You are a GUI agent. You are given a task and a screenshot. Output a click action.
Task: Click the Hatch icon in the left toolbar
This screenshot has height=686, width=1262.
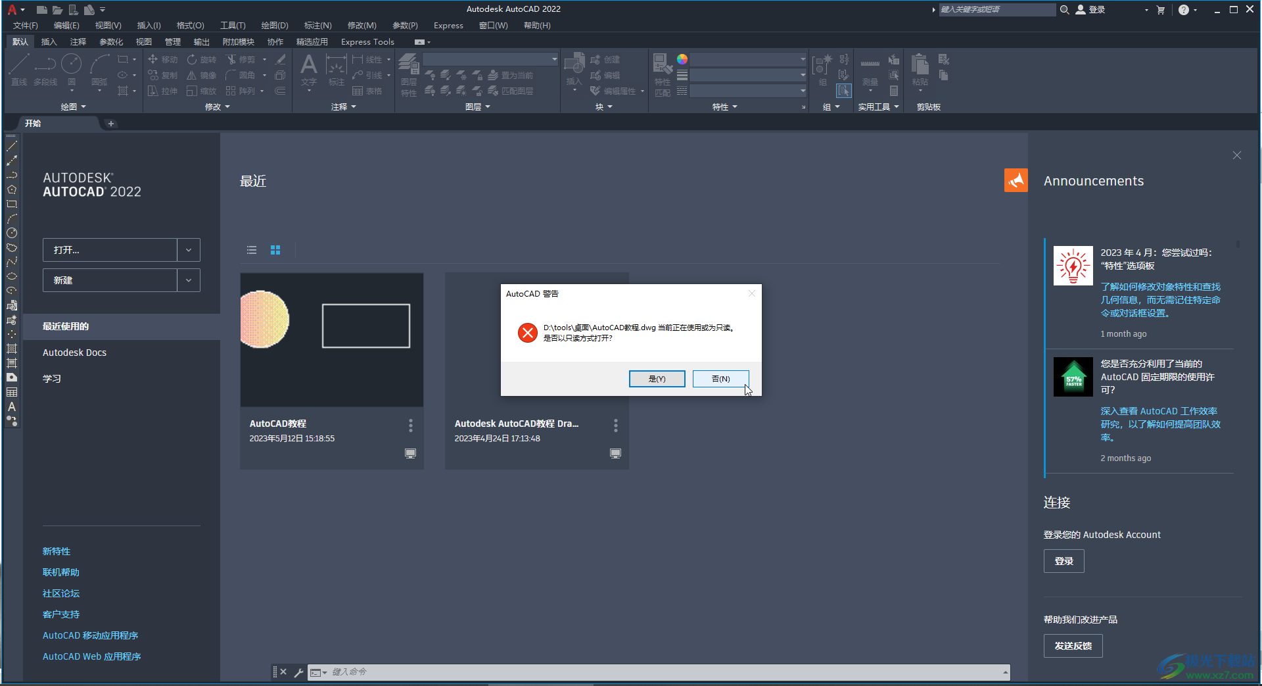[12, 349]
